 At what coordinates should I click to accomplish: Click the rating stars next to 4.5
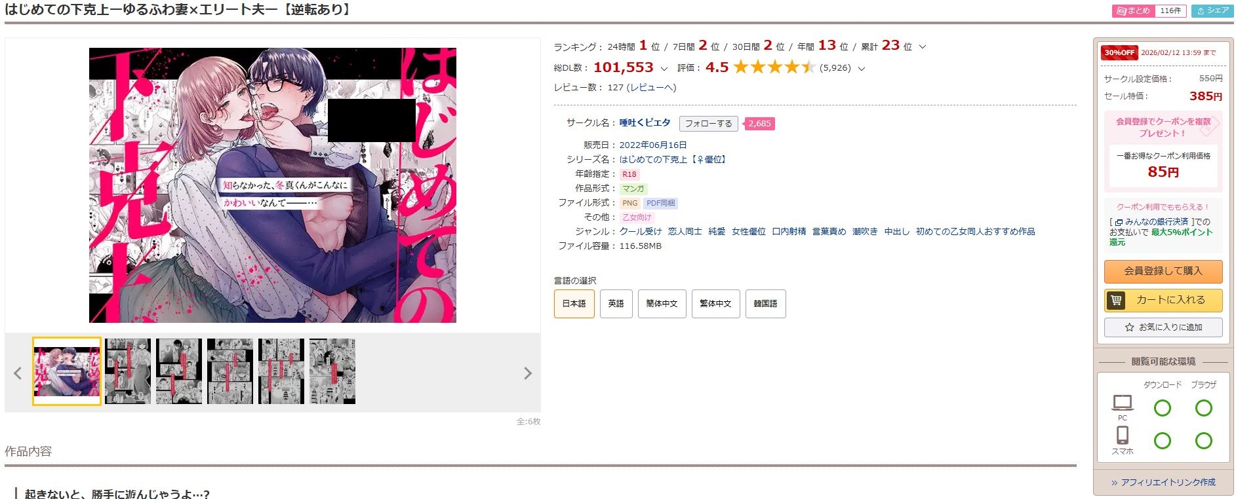point(774,67)
